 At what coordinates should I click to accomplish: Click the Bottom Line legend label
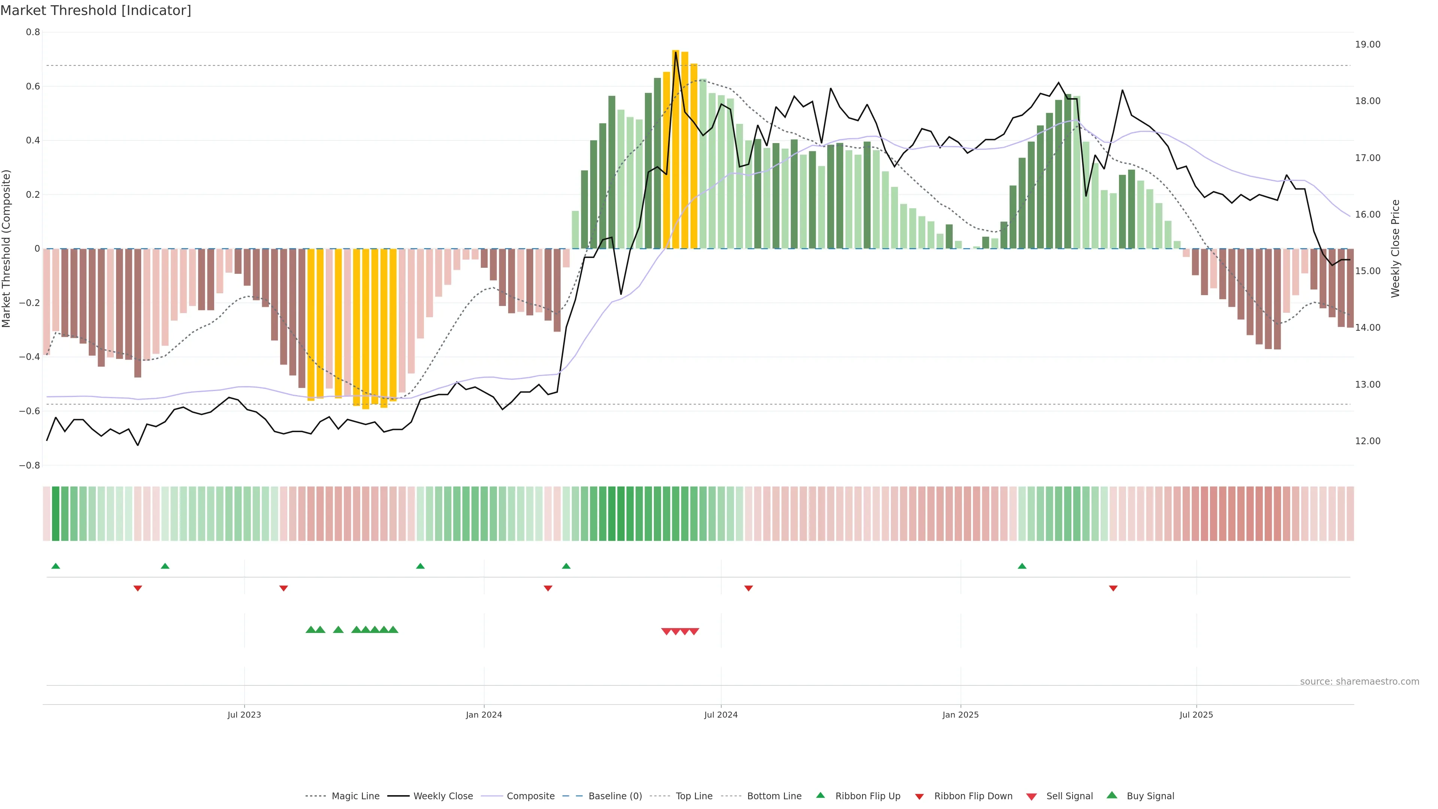point(774,796)
